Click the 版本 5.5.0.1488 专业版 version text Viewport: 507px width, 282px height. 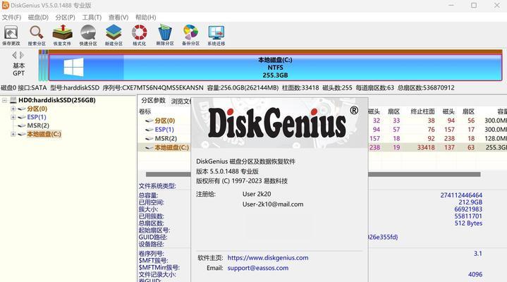(227, 171)
